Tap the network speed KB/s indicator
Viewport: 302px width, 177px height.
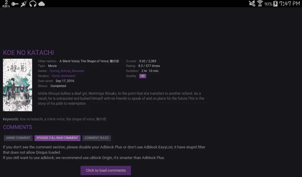6,4
